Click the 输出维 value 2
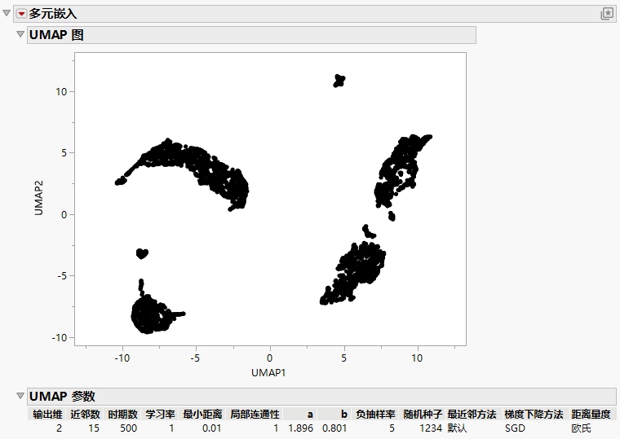The width and height of the screenshot is (620, 439). (x=60, y=428)
